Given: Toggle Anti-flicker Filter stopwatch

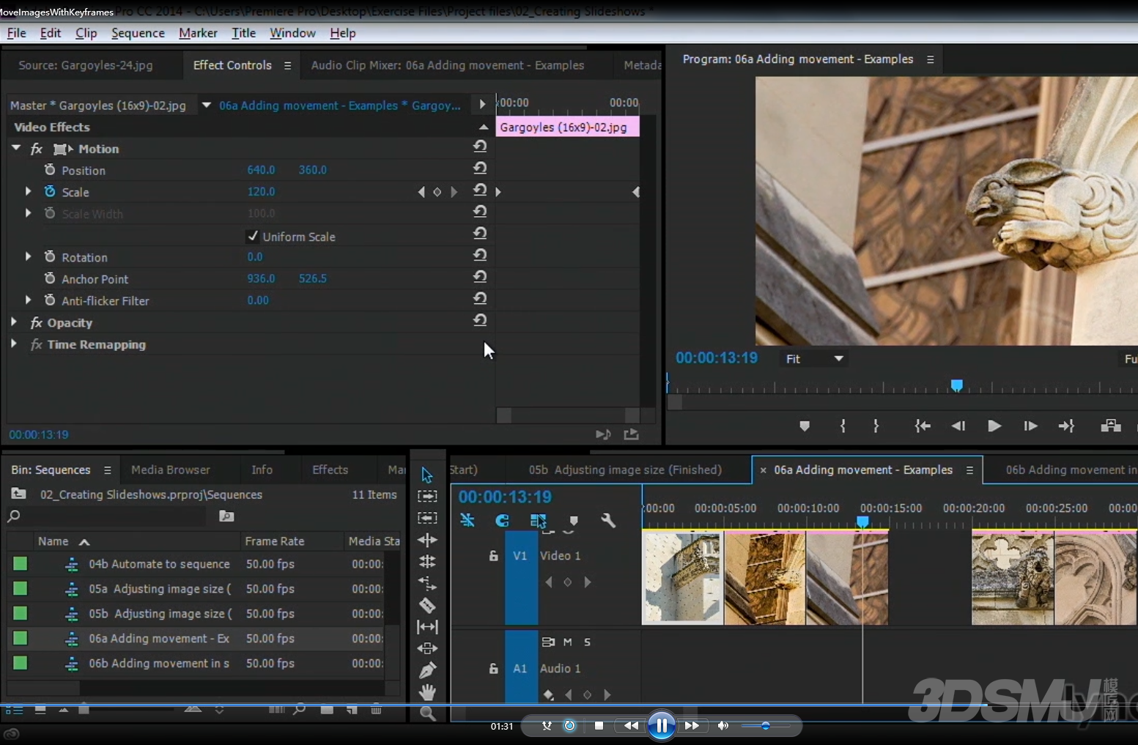Looking at the screenshot, I should tap(50, 300).
